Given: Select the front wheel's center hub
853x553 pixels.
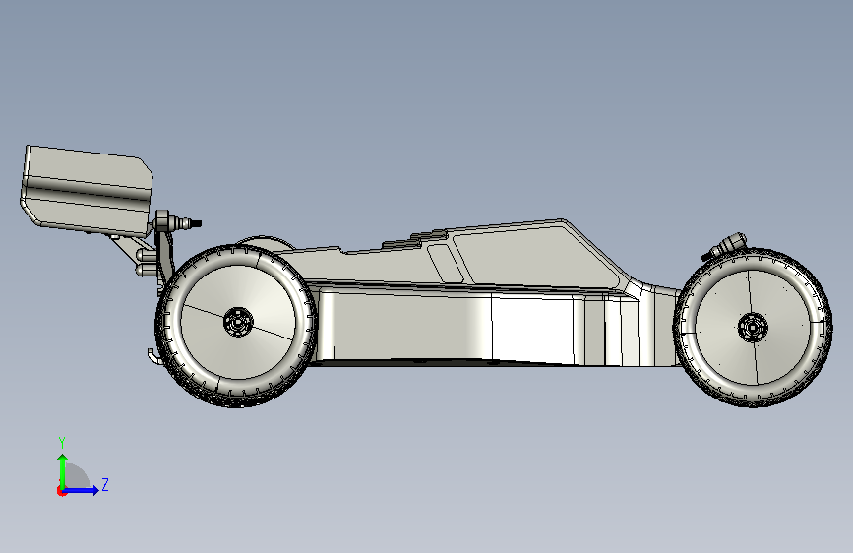Looking at the screenshot, I should 753,327.
